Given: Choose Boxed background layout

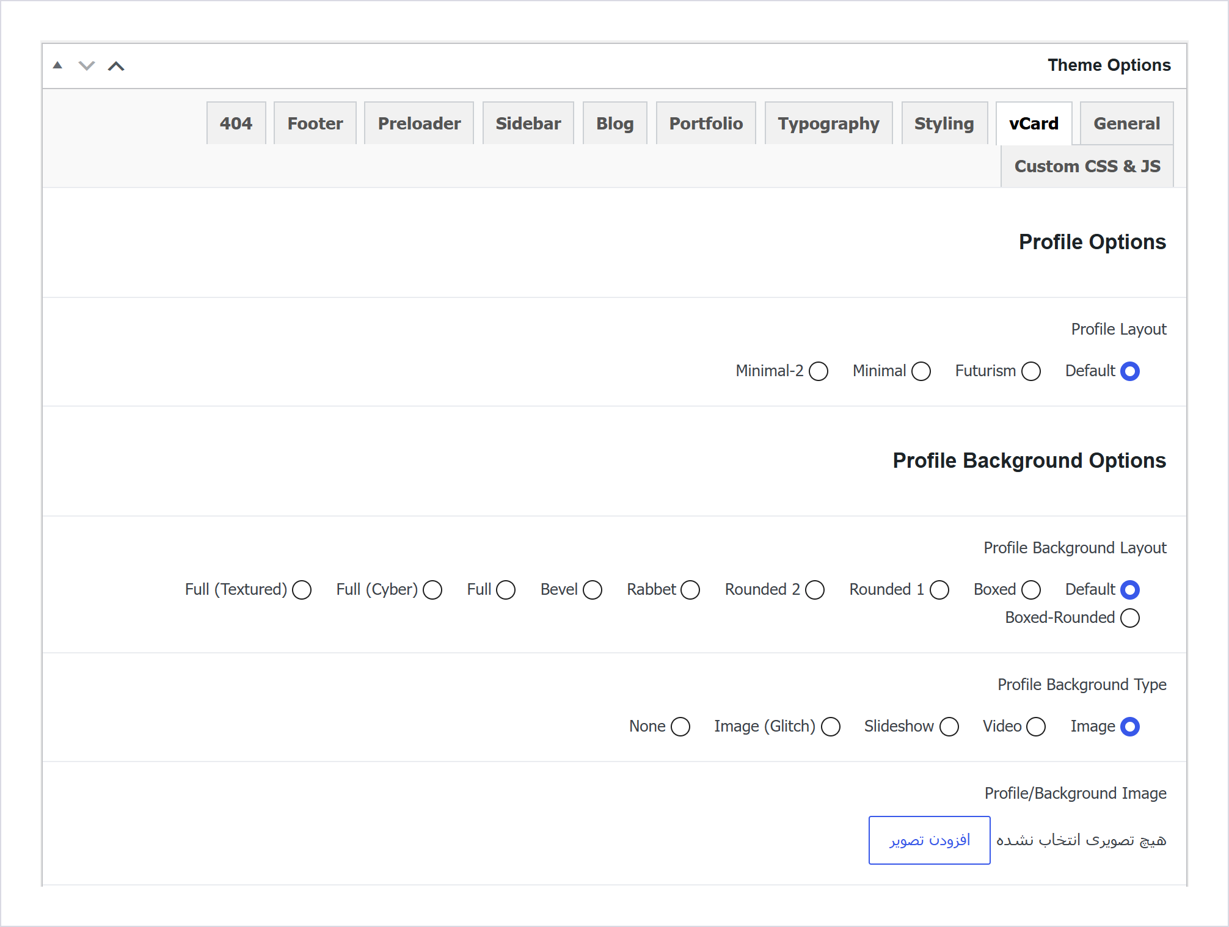Looking at the screenshot, I should 1031,590.
